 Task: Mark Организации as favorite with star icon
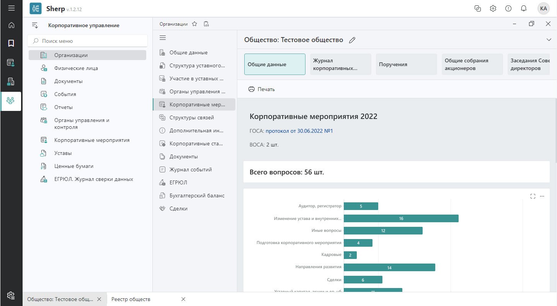click(x=194, y=24)
